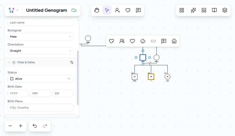This screenshot has height=136, width=235.
Task: Click the Add relationship heart-plus toolbar icon
Action: (x=128, y=10)
